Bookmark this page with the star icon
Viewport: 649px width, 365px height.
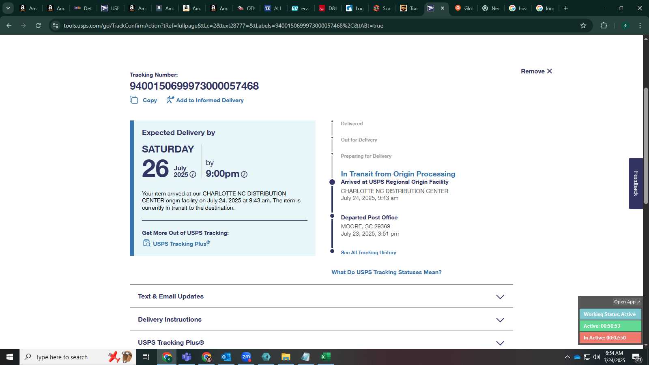pyautogui.click(x=583, y=26)
